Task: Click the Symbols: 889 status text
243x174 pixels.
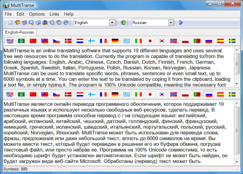Action: coord(15,169)
